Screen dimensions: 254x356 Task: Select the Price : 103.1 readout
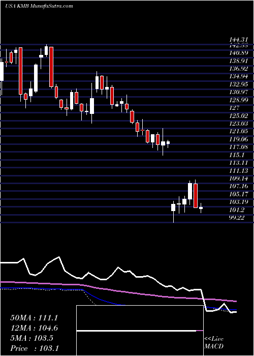[34, 348]
